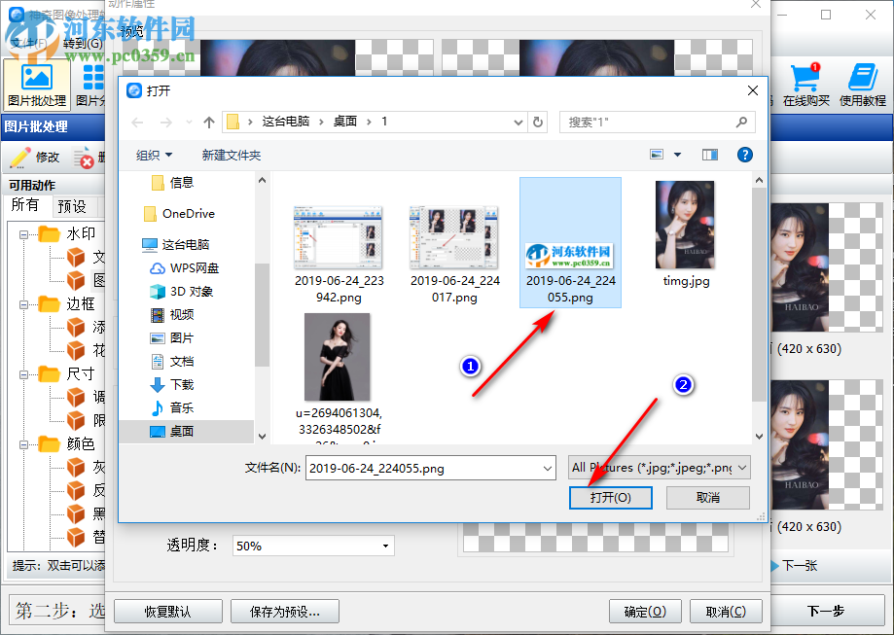This screenshot has width=894, height=635.
Task: Open view options dropdown arrow
Action: (x=677, y=155)
